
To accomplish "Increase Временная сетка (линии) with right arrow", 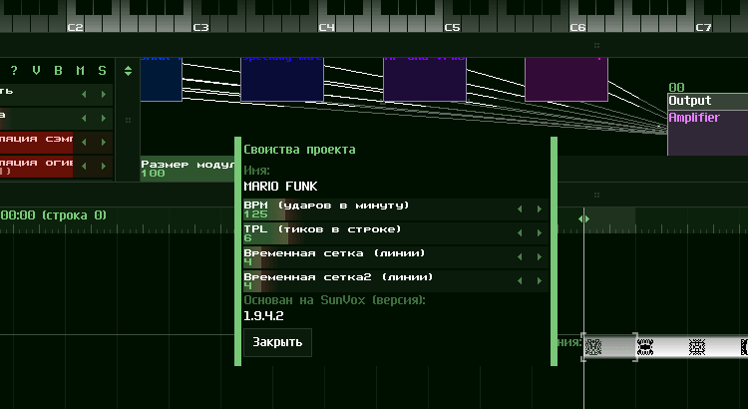I will click(x=540, y=256).
